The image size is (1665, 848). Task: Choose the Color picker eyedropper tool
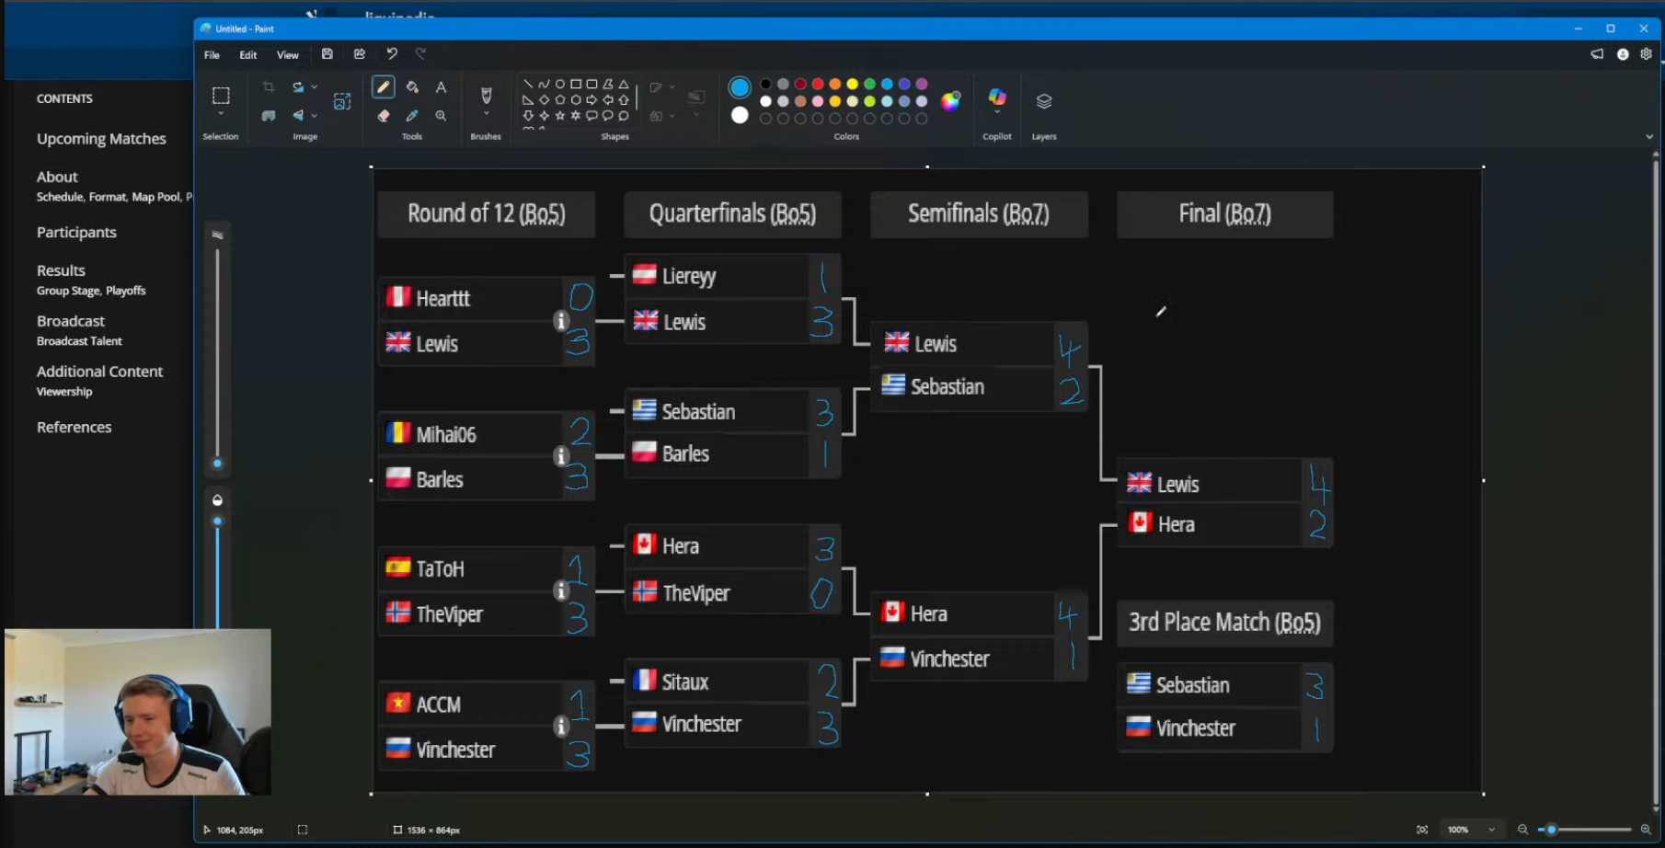click(x=412, y=116)
